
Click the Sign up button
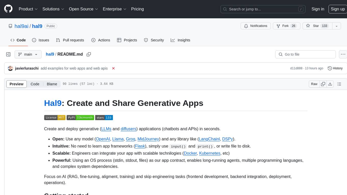[338, 9]
